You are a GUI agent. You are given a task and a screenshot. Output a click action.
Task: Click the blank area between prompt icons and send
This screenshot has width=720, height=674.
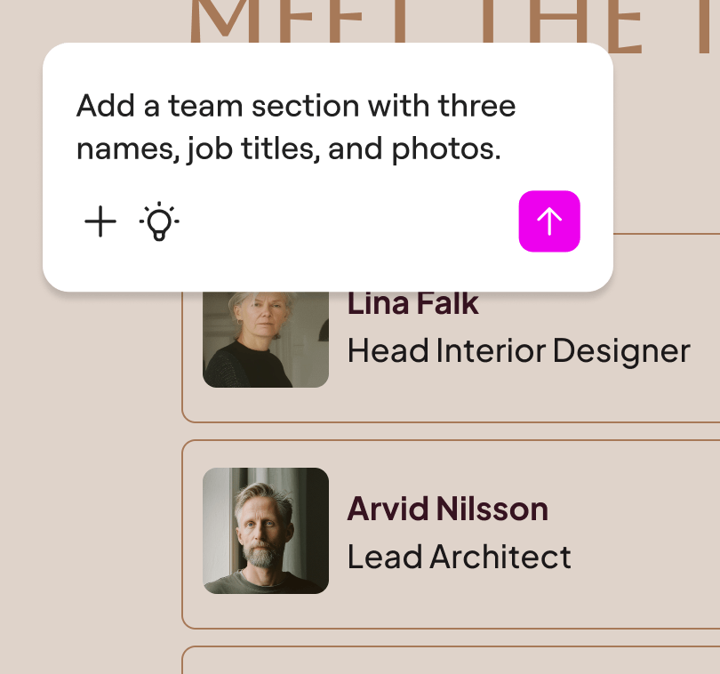347,222
